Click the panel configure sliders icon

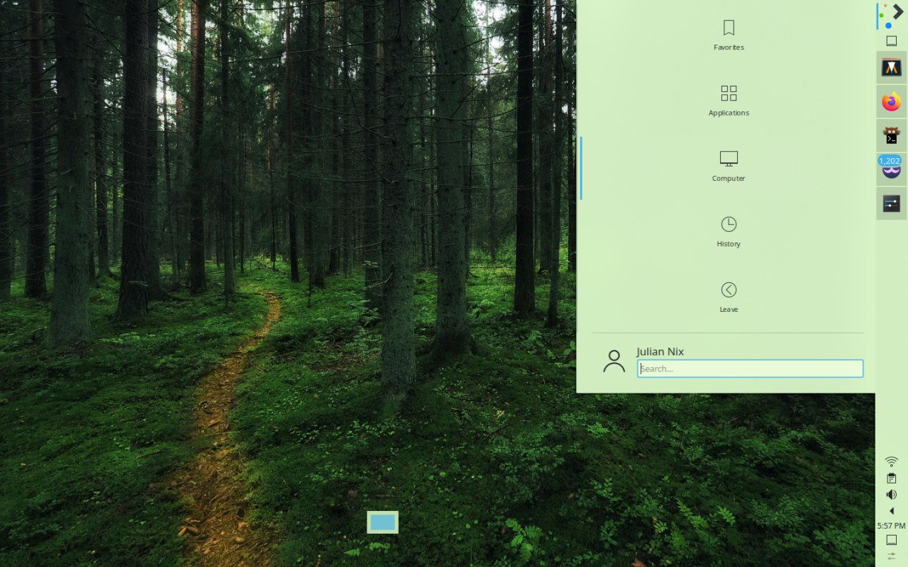tap(892, 556)
